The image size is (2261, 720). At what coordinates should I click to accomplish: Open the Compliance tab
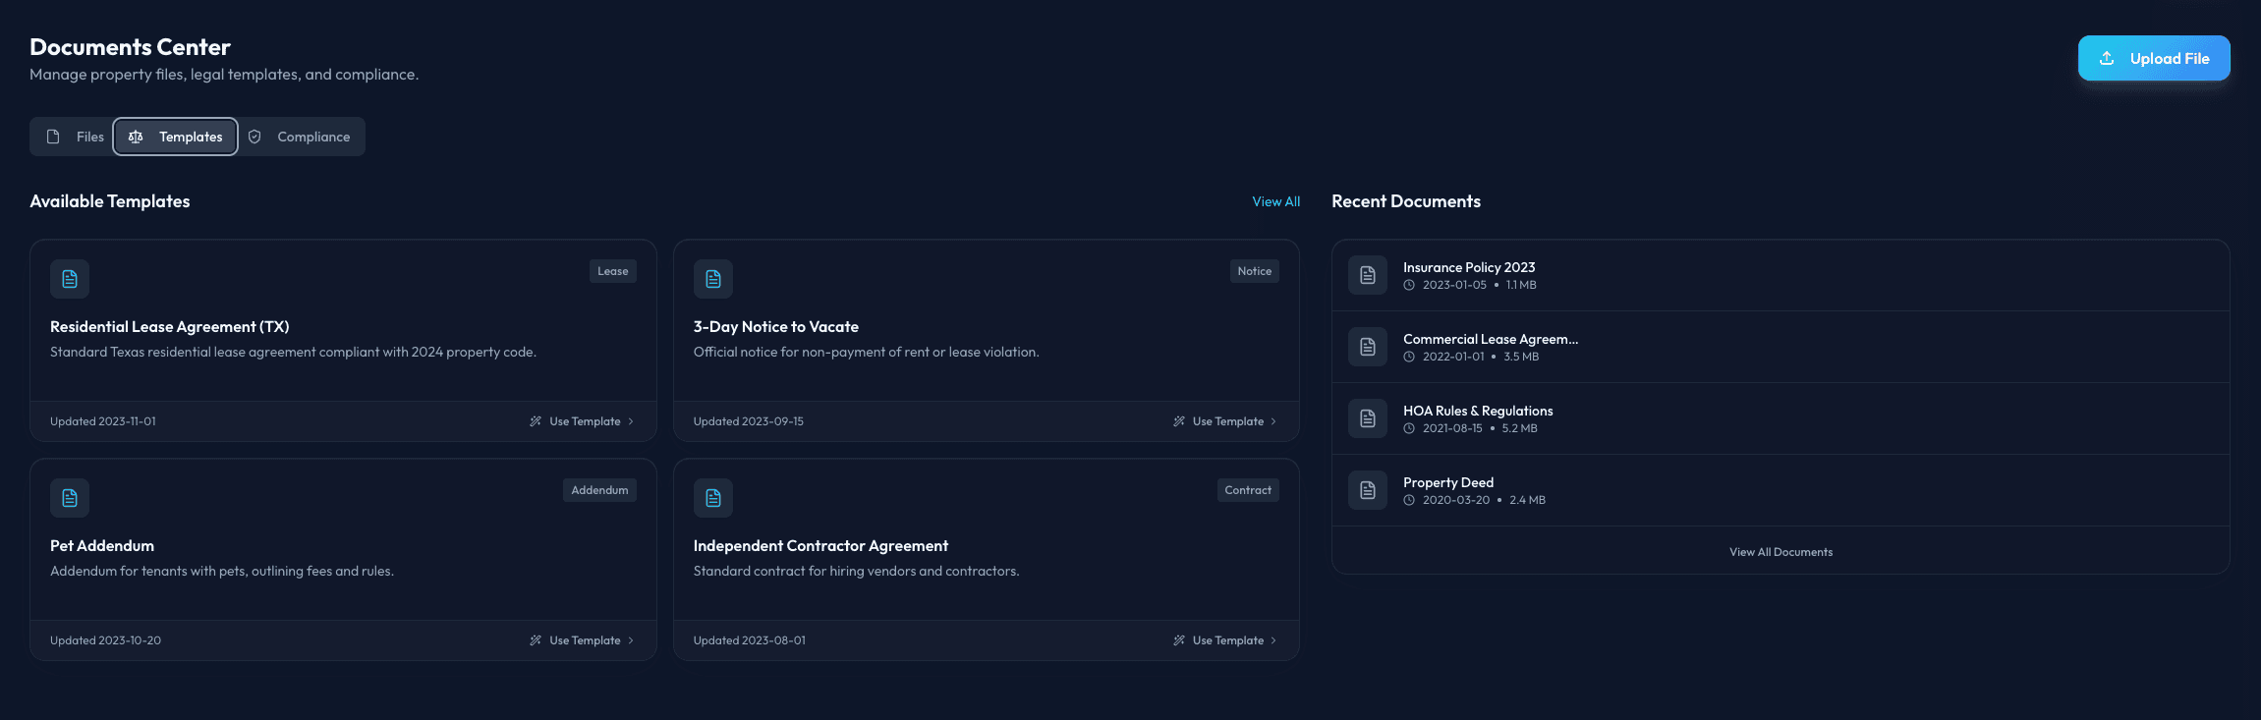[299, 137]
